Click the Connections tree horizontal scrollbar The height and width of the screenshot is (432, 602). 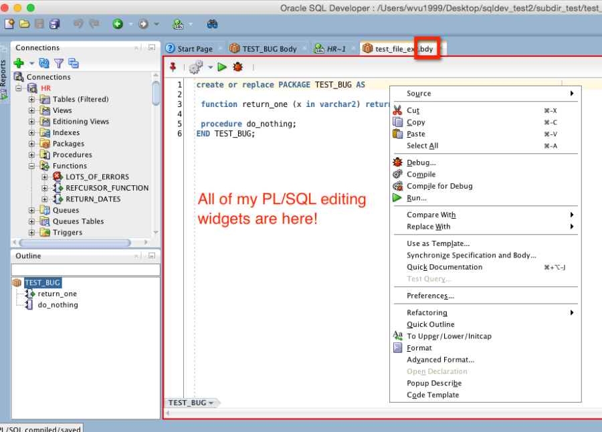(75, 243)
